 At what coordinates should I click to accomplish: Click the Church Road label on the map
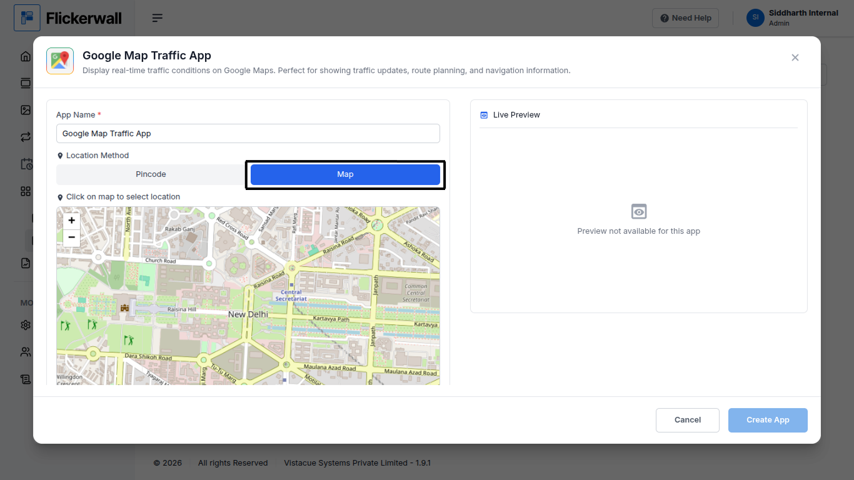click(161, 261)
